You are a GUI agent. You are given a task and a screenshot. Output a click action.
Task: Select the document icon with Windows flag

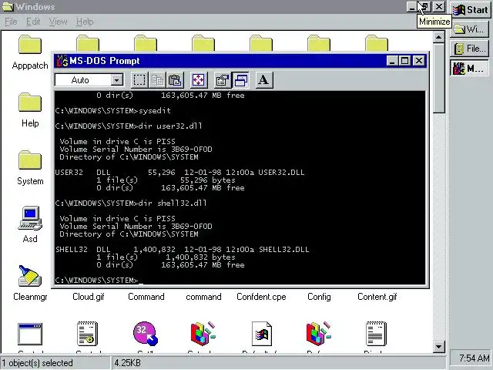[x=262, y=334]
